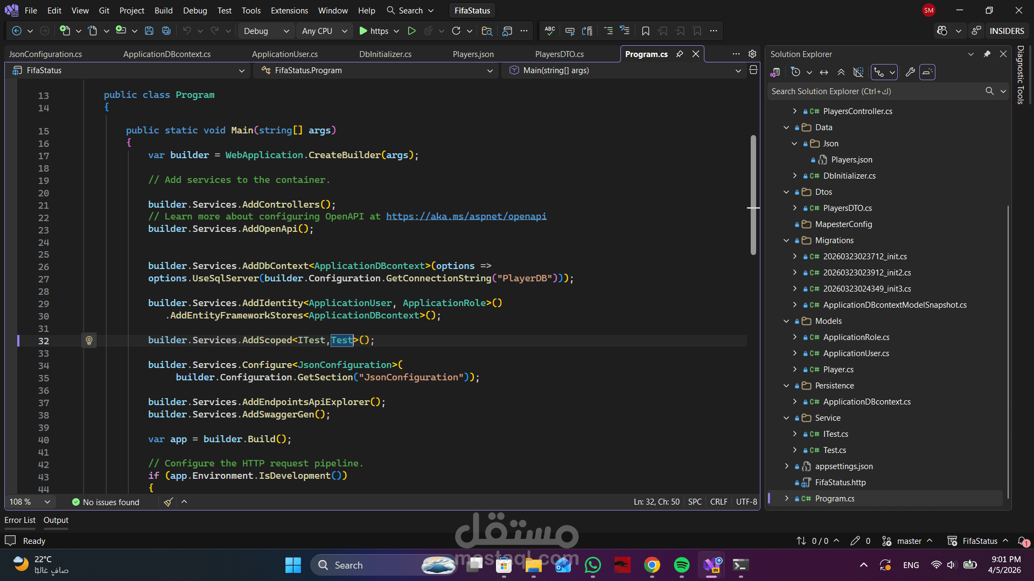Viewport: 1034px width, 581px height.
Task: Toggle Preview Selected Items button
Action: [x=927, y=72]
